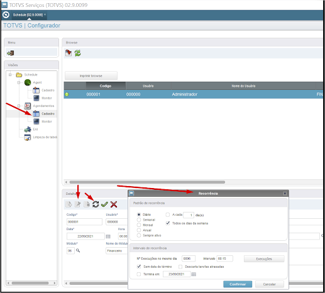Check Descarta tarefas atrasadas
This screenshot has width=325, height=293.
point(180,267)
